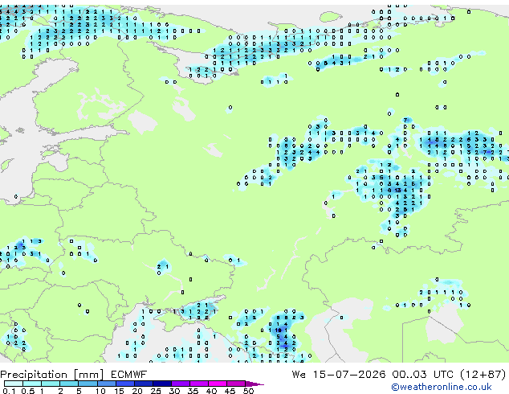
Task: Click the legend swatch between 30 and 35
Action: [181, 384]
